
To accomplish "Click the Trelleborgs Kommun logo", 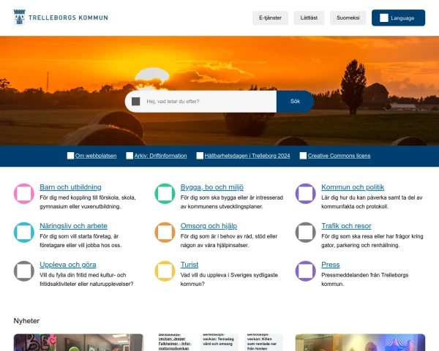I will point(61,18).
